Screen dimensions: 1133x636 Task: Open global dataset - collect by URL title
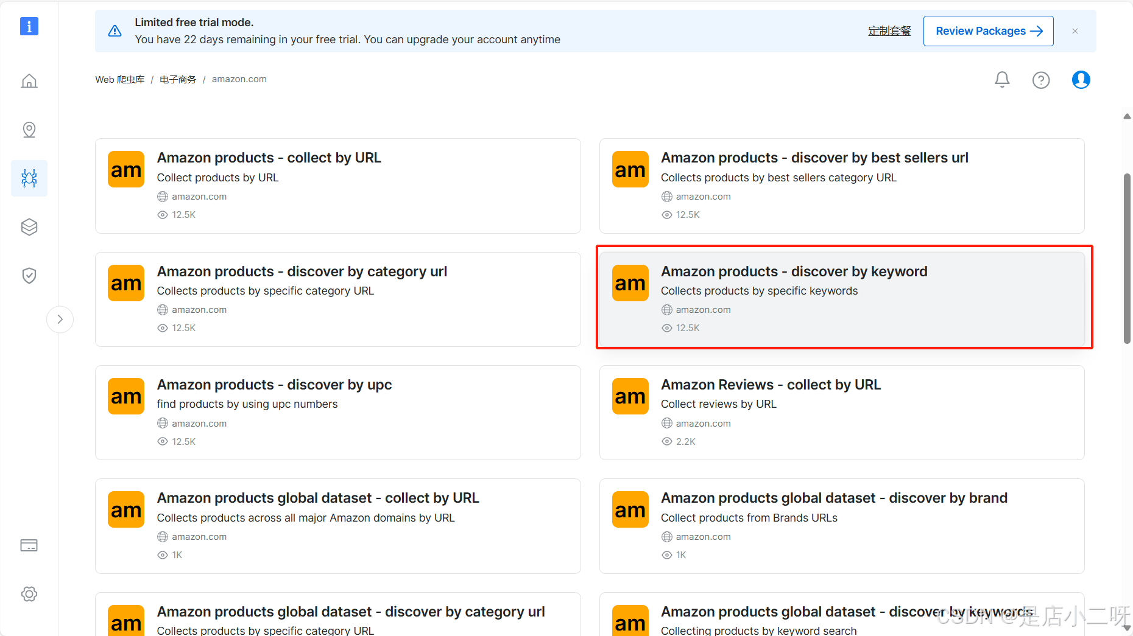point(318,498)
